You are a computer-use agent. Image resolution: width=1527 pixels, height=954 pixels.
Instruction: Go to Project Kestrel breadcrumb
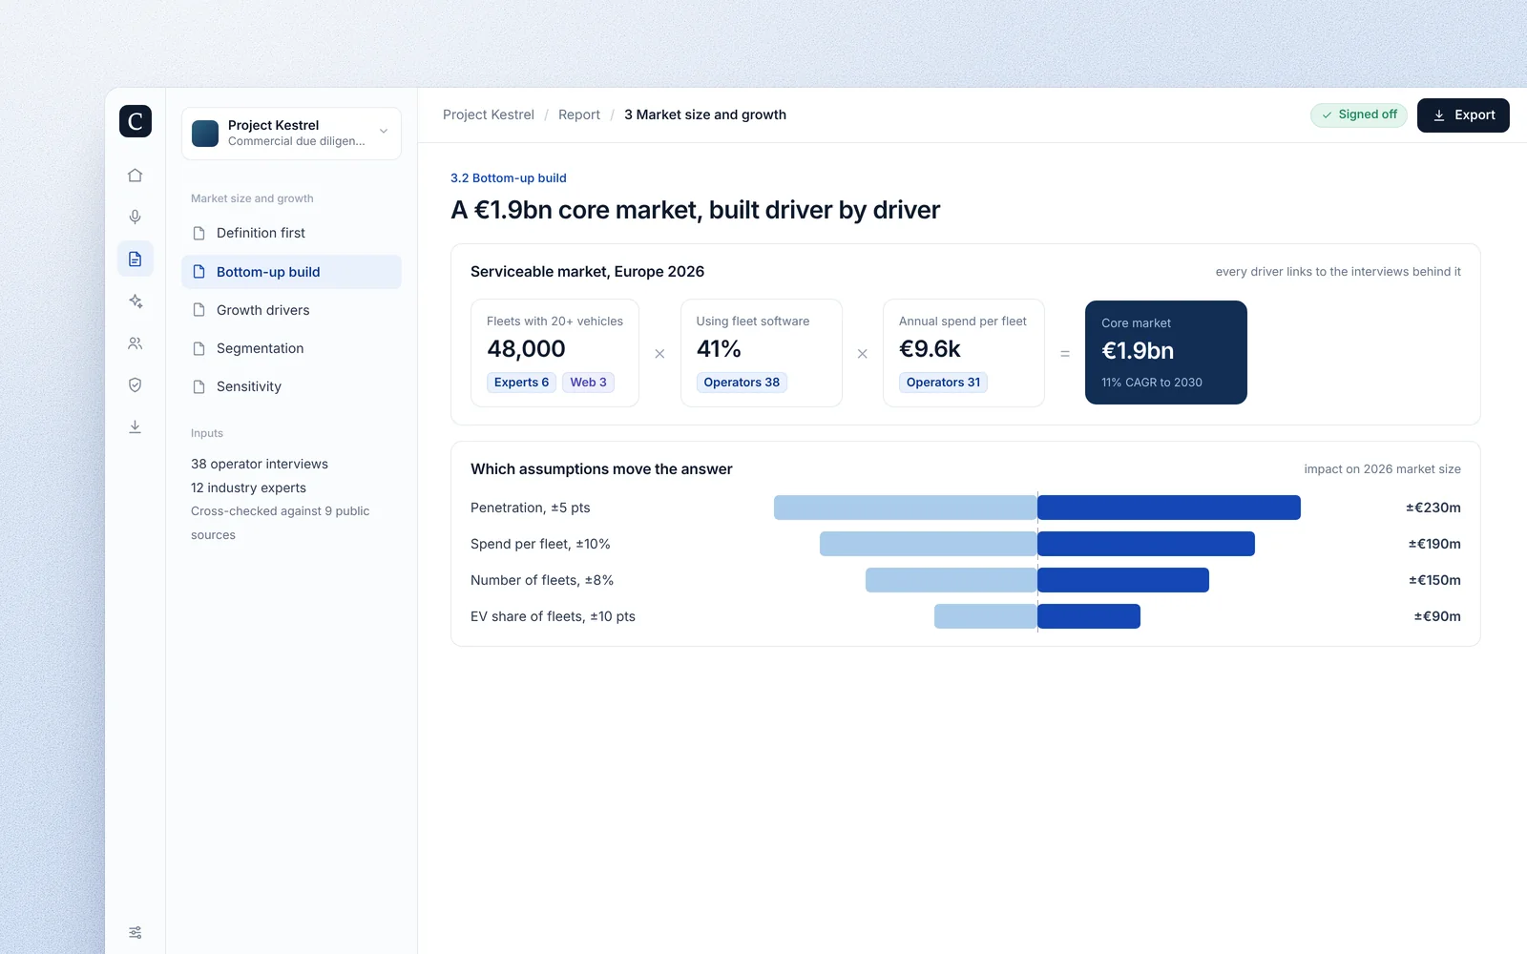489,114
